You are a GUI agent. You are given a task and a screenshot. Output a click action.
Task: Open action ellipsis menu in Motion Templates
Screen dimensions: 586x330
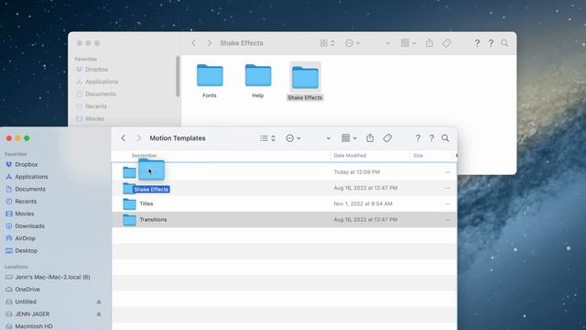tap(293, 138)
